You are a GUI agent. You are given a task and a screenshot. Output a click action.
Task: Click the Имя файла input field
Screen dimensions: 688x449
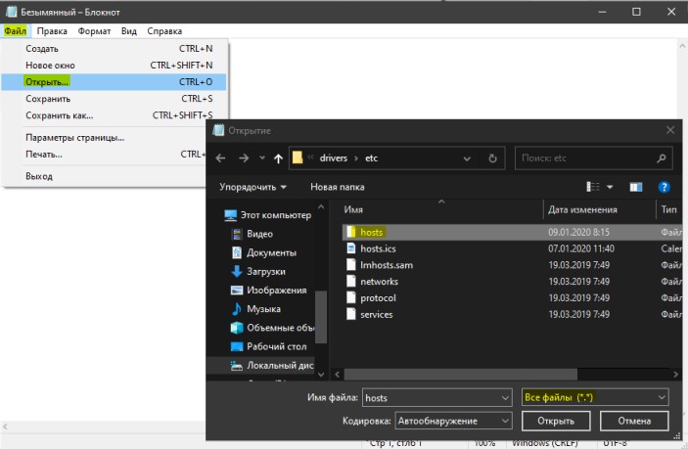tap(437, 398)
